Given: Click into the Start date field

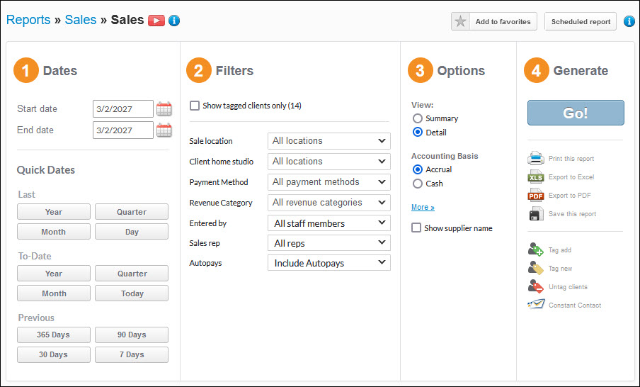Looking at the screenshot, I should tap(122, 109).
